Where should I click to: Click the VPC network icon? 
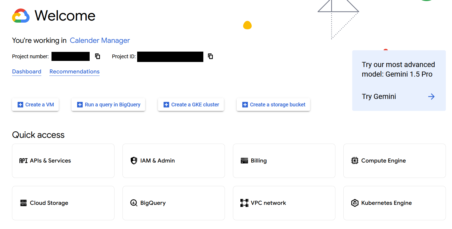pyautogui.click(x=244, y=203)
